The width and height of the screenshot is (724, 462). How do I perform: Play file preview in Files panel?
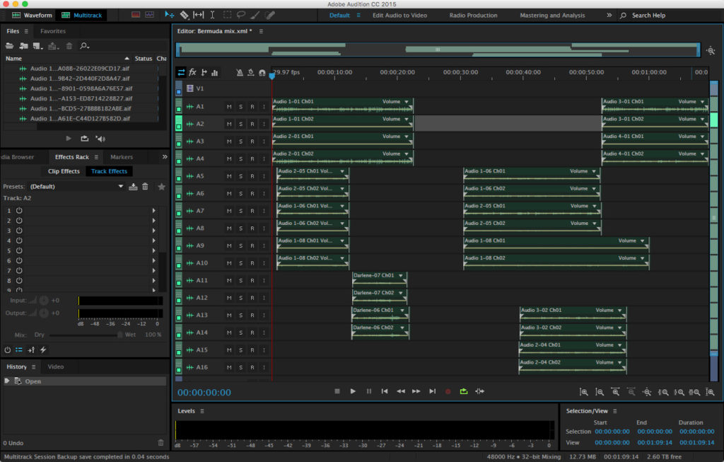click(x=69, y=138)
